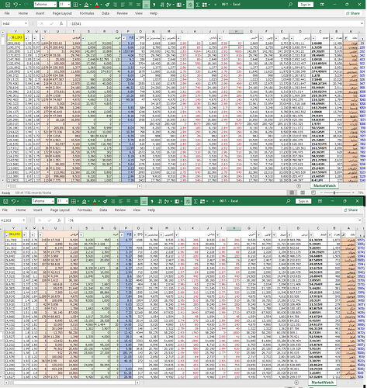367x388 pixels.
Task: Open Search magnifier in the H44 window
Action: coord(290,5)
